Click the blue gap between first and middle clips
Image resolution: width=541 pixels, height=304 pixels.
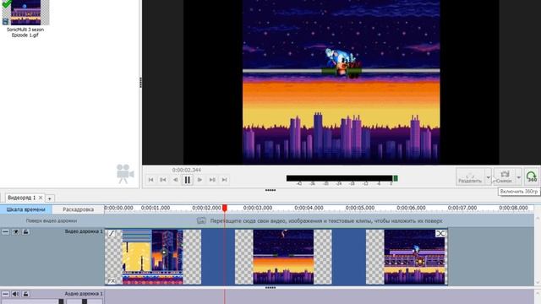click(218, 257)
